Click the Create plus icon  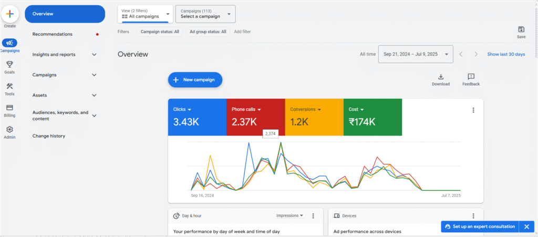click(x=9, y=14)
